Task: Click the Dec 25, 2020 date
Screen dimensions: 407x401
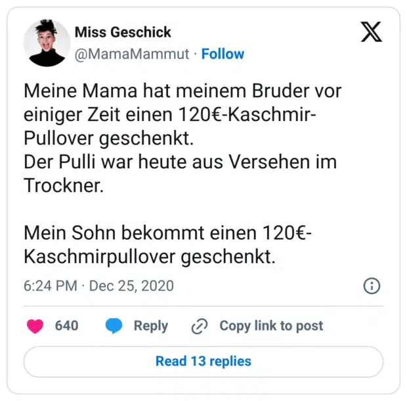Action: [131, 286]
